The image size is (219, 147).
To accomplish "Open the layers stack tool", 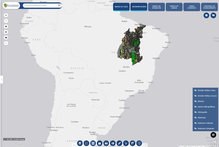I will 80,143.
